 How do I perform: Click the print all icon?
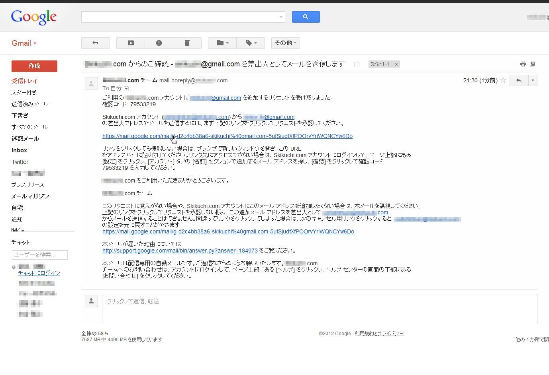click(x=523, y=64)
